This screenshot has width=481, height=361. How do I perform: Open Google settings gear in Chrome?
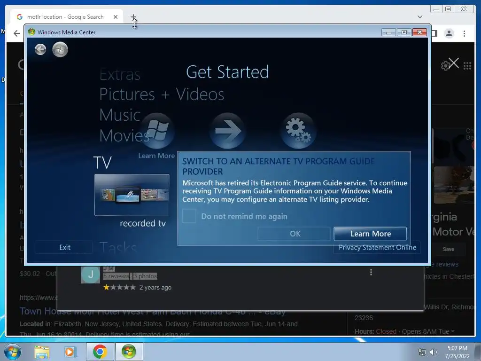pyautogui.click(x=445, y=66)
